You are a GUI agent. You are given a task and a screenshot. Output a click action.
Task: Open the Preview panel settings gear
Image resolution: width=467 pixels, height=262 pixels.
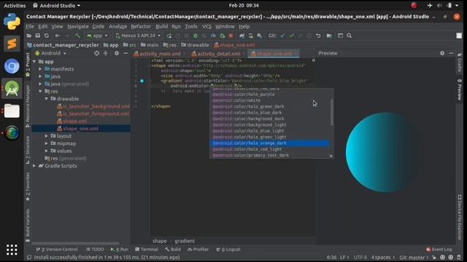(x=442, y=53)
